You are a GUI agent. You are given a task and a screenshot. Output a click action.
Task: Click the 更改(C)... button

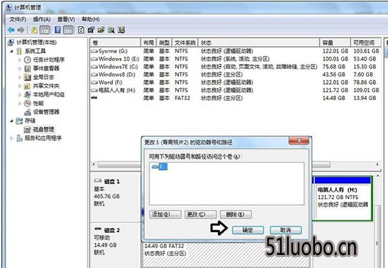pyautogui.click(x=201, y=214)
